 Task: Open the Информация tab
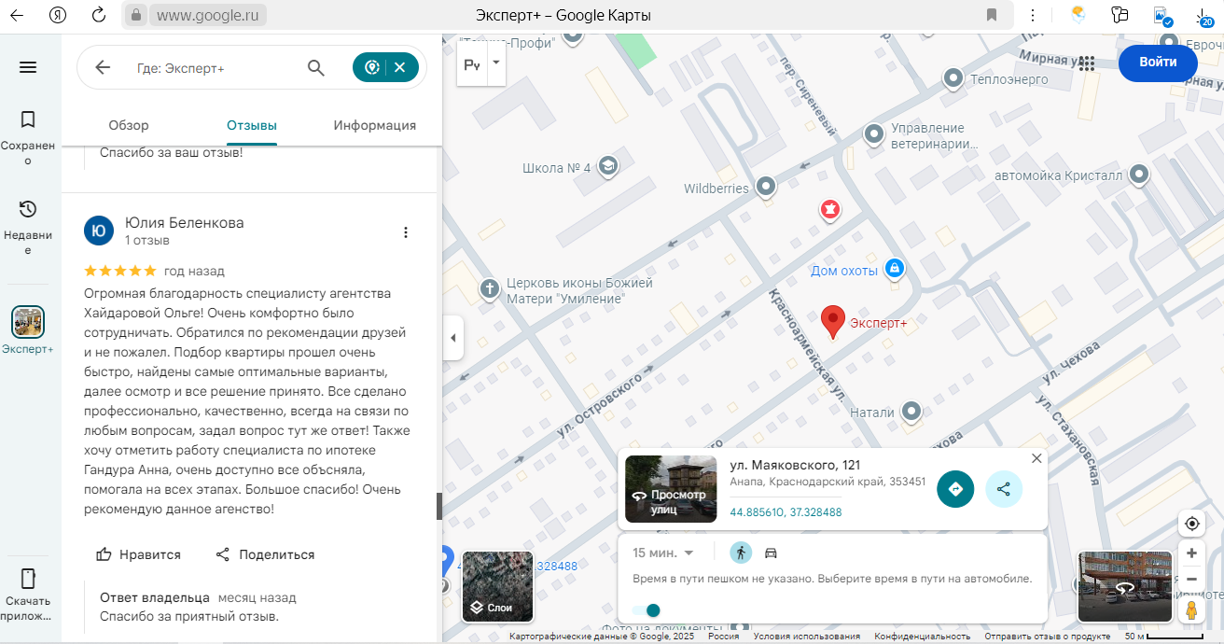point(374,125)
